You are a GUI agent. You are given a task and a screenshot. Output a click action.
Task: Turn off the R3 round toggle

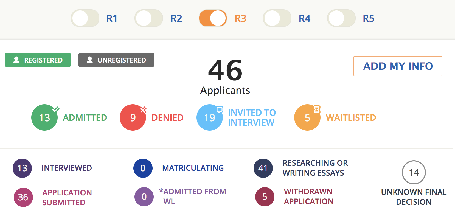pos(213,18)
